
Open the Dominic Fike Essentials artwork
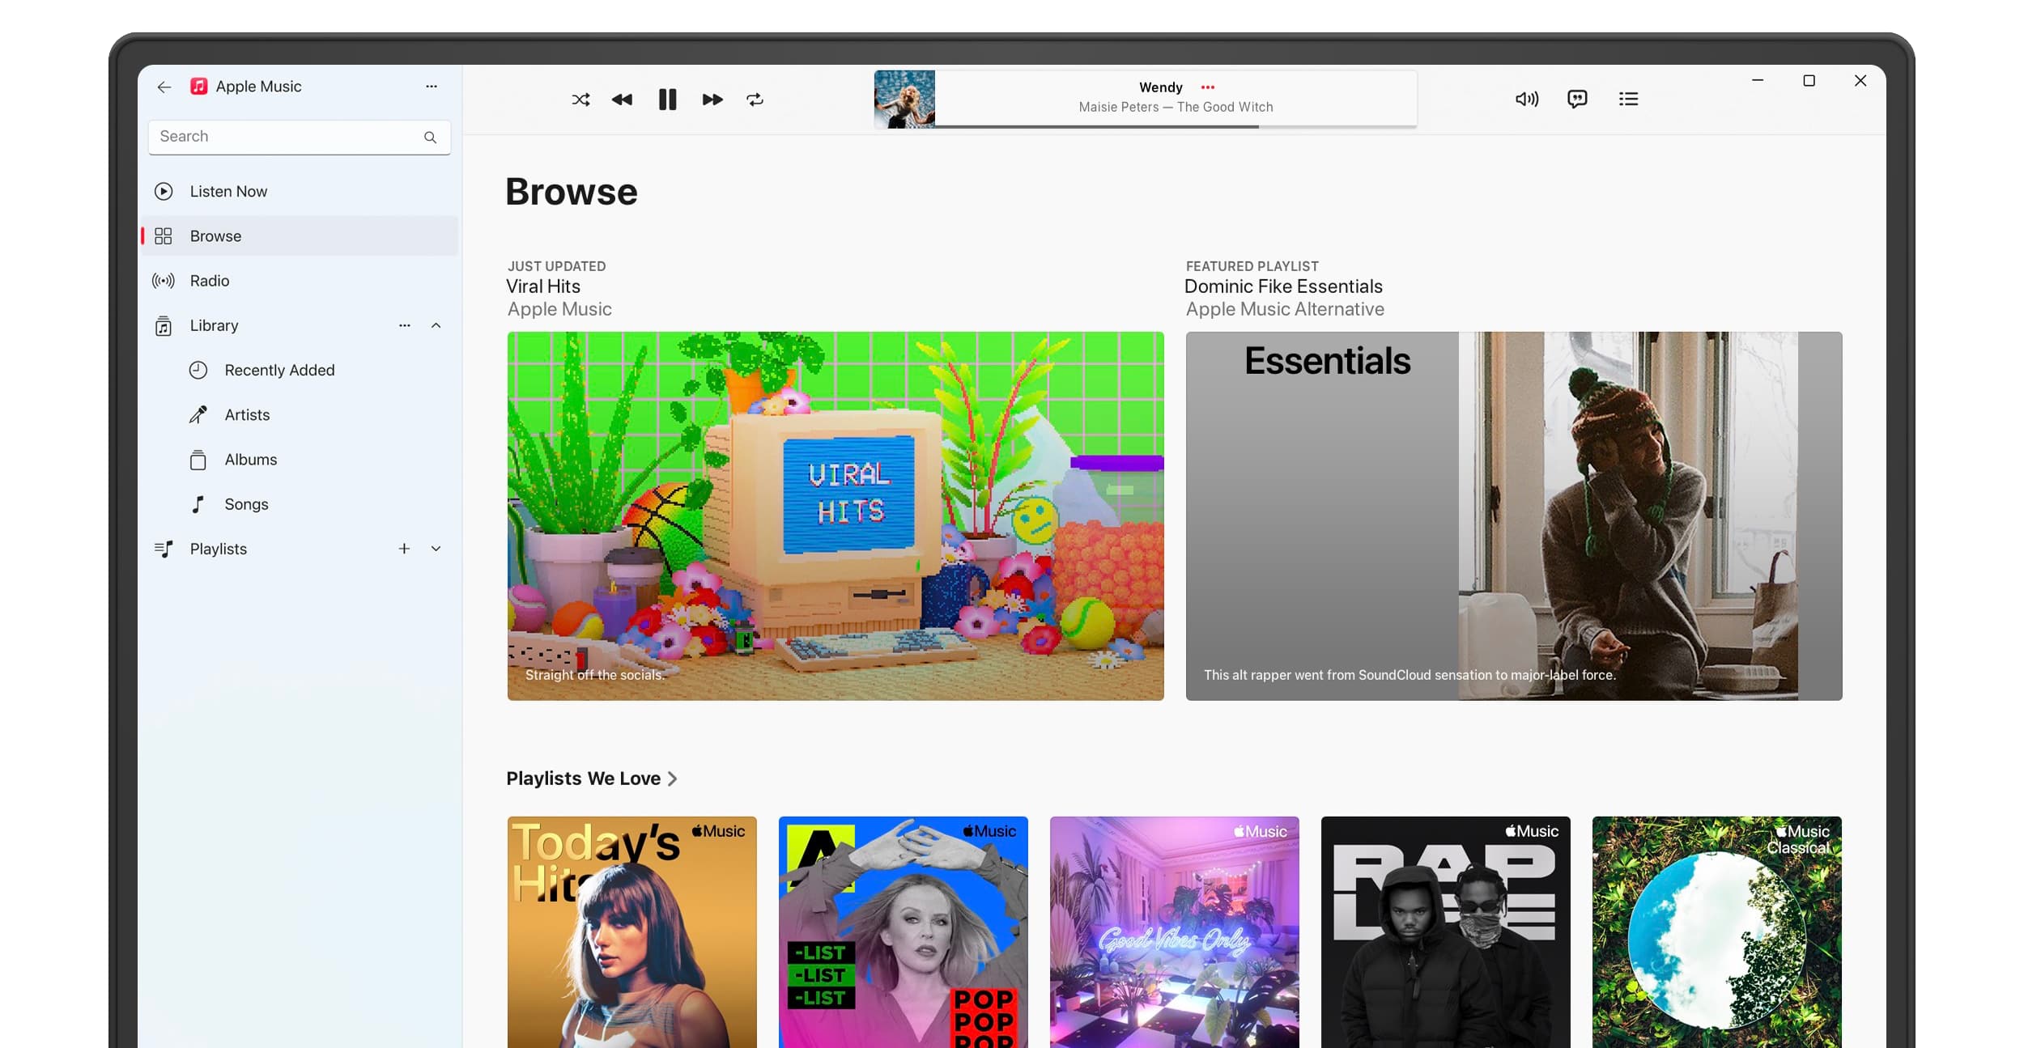tap(1514, 516)
